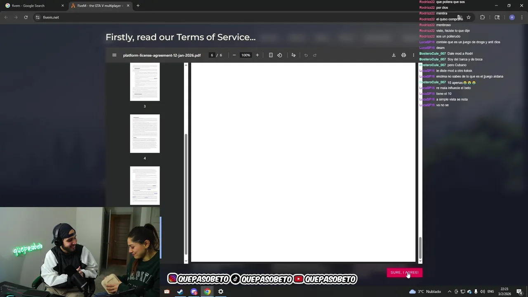528x297 pixels.
Task: Open the notification center icon
Action: tap(519, 292)
